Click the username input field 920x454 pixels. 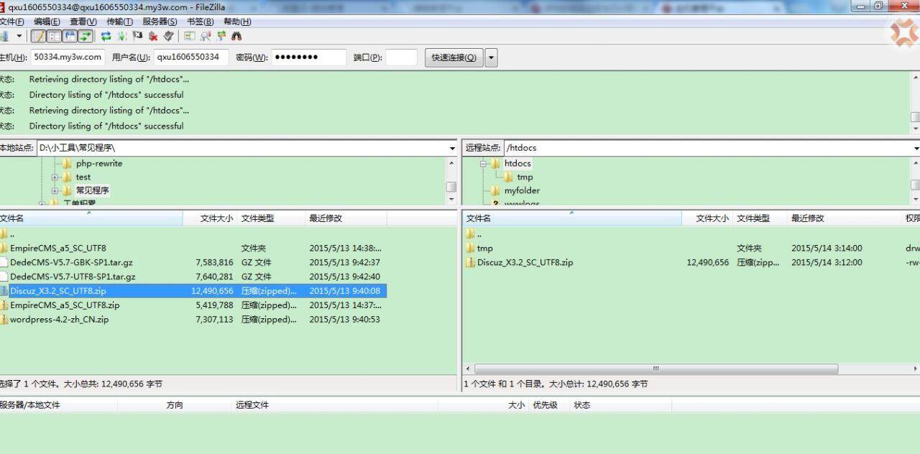click(x=191, y=57)
